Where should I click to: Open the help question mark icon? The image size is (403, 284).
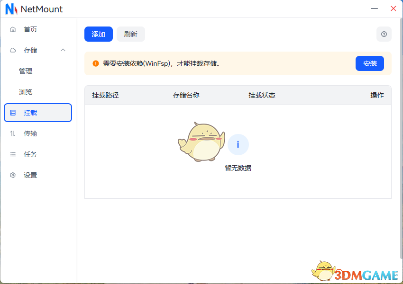pos(384,34)
